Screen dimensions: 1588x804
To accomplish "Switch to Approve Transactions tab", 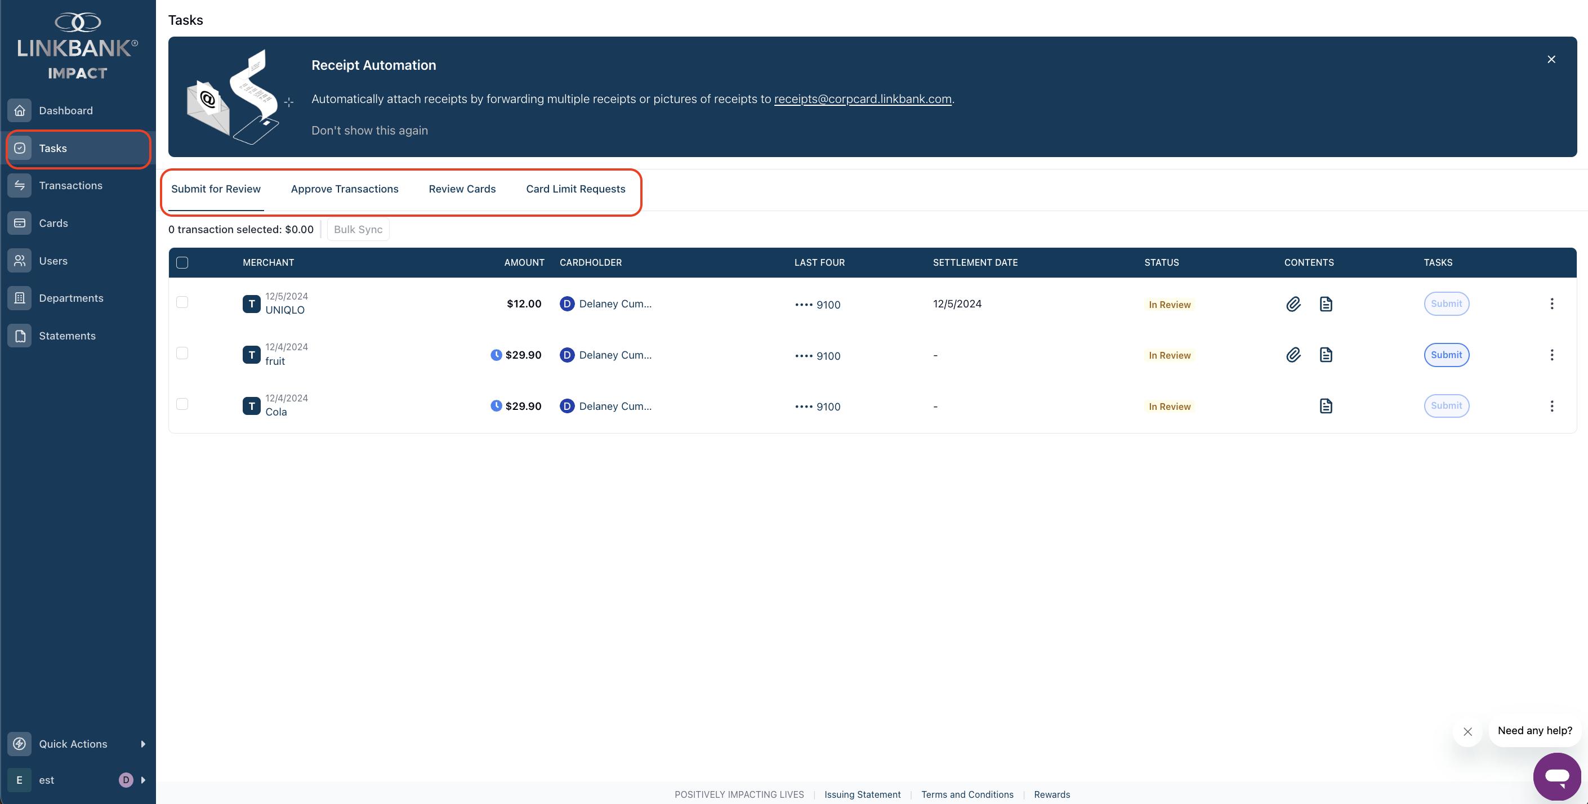I will [x=345, y=189].
